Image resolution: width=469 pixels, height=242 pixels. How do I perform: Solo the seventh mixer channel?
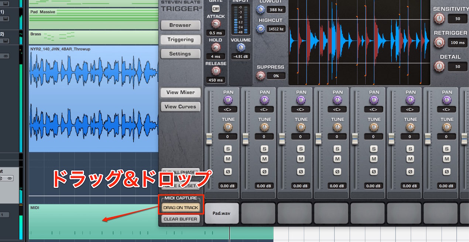coord(447,149)
